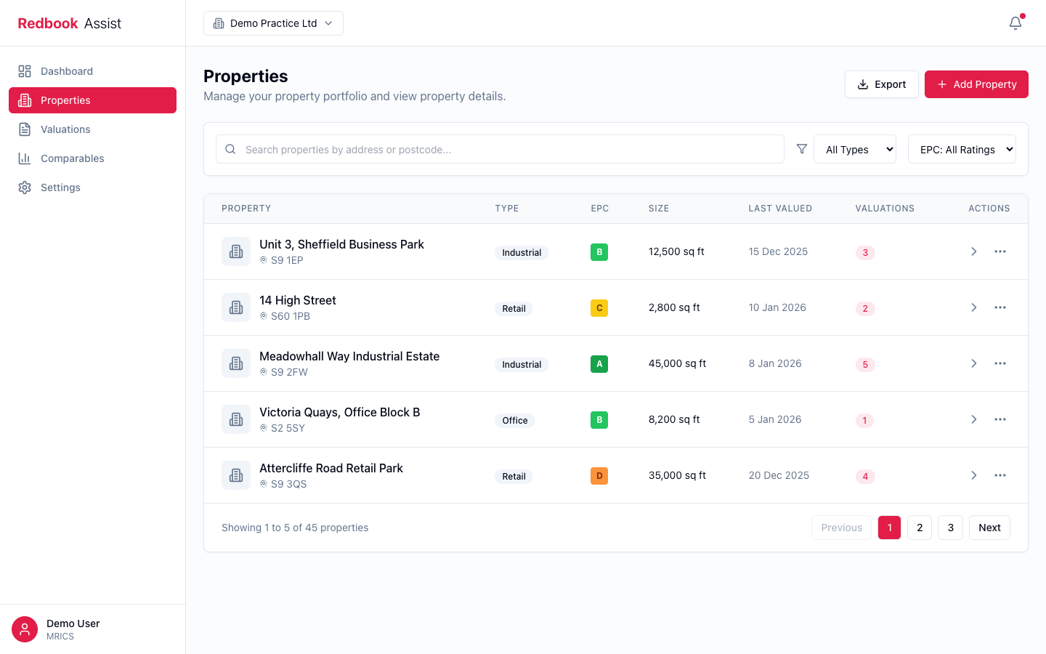Click the filter funnel icon
This screenshot has height=654, width=1046.
[x=802, y=149]
